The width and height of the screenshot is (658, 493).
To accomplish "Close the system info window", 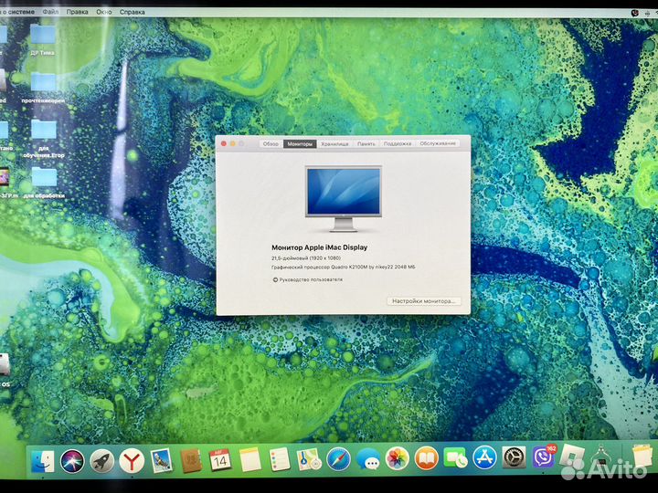I will [224, 144].
